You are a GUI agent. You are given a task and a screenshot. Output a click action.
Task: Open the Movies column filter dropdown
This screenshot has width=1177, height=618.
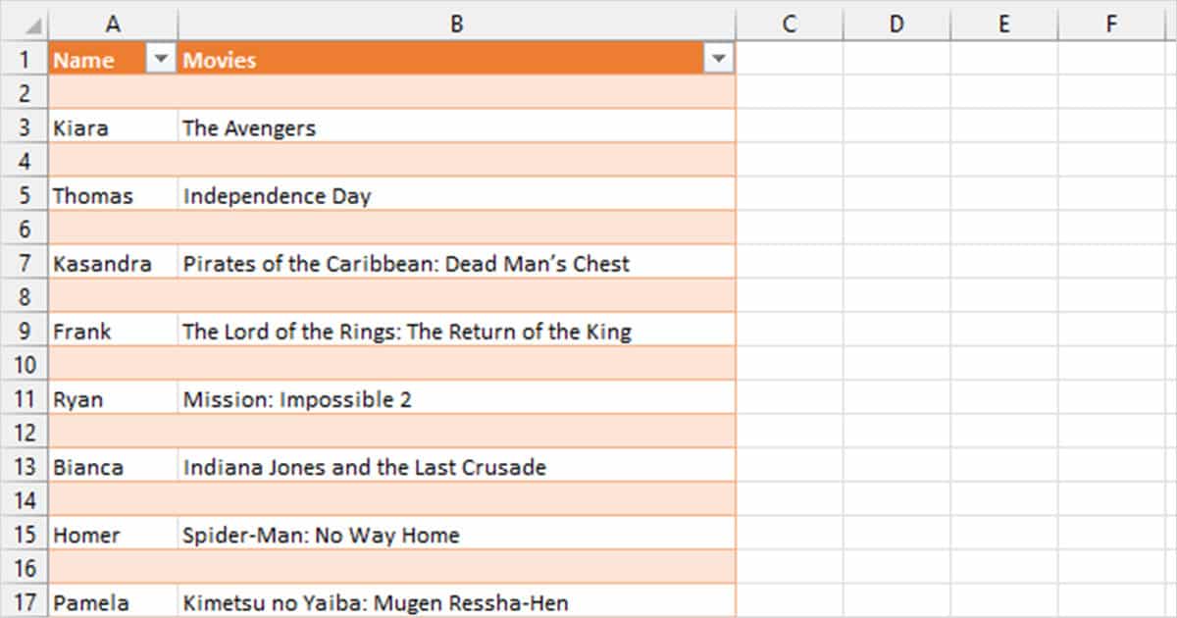[721, 59]
